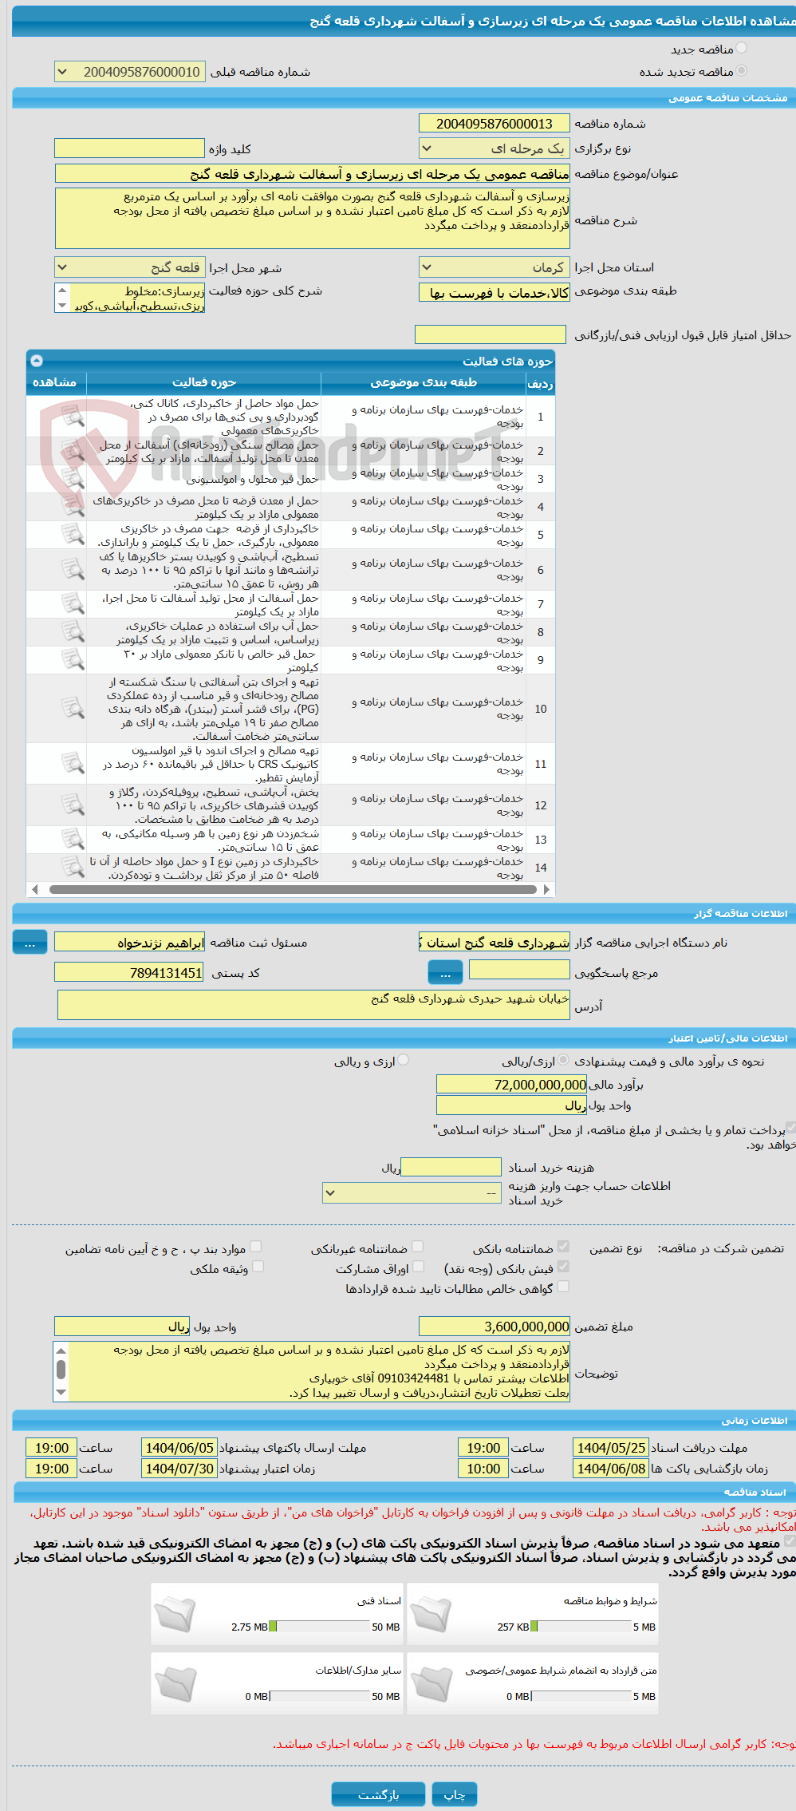Toggle the ضمانتنامه بانکی checkbox

(x=563, y=1247)
